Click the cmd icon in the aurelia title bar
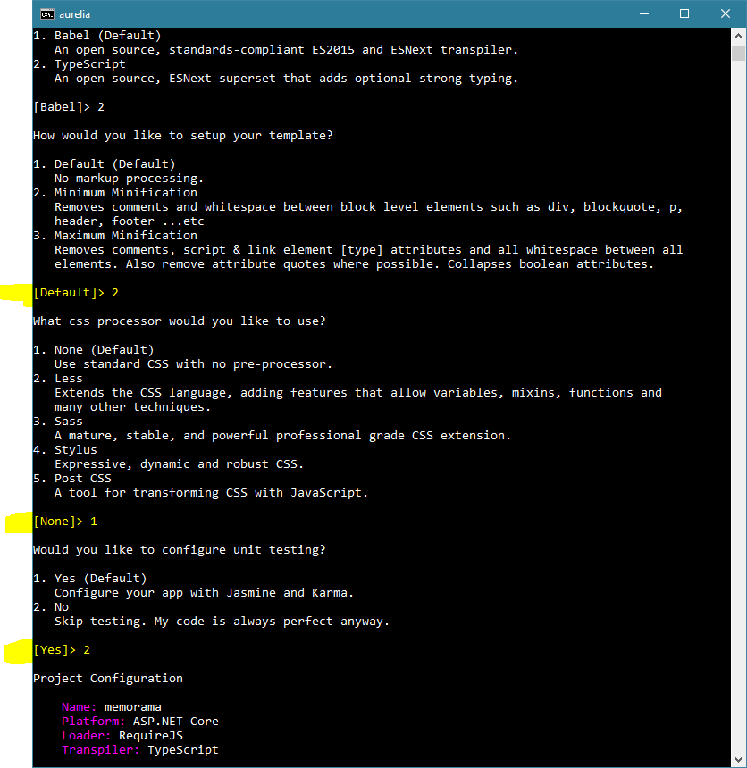 click(47, 14)
